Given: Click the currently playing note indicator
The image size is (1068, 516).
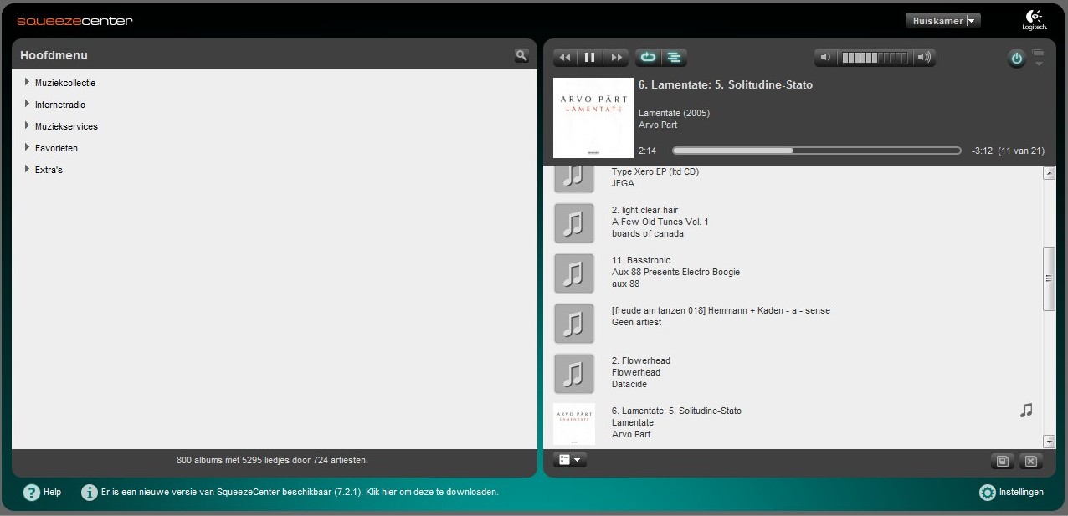Looking at the screenshot, I should pos(1026,410).
